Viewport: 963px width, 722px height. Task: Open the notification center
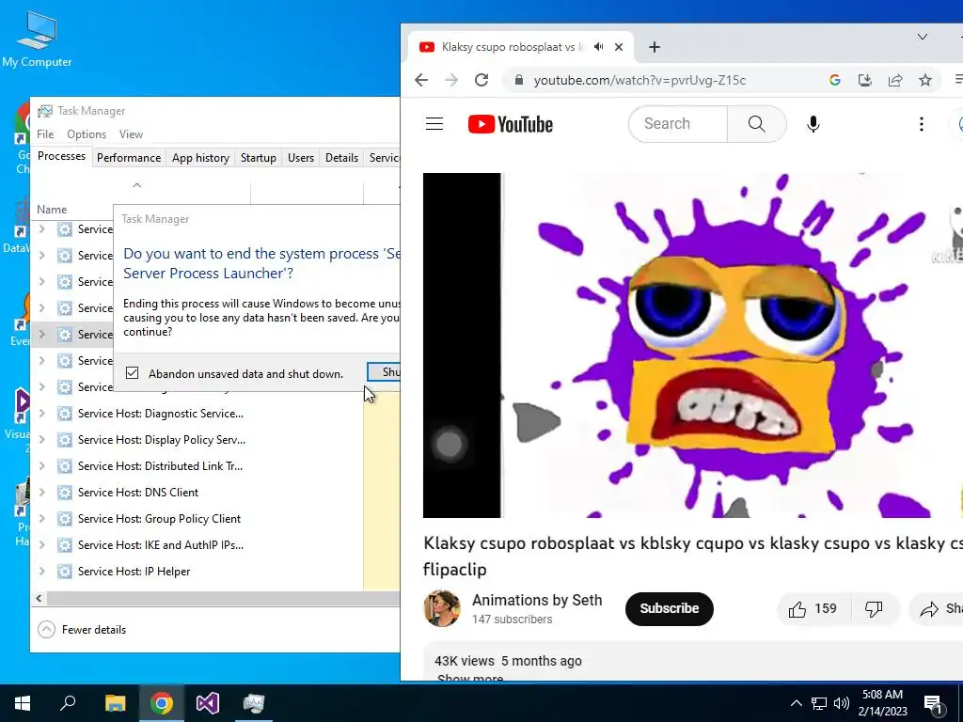tap(933, 703)
